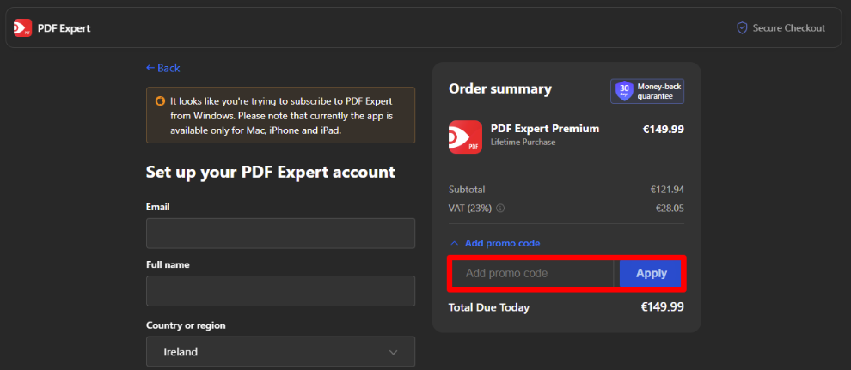
Task: Click the VAT info circle icon
Action: [x=500, y=208]
